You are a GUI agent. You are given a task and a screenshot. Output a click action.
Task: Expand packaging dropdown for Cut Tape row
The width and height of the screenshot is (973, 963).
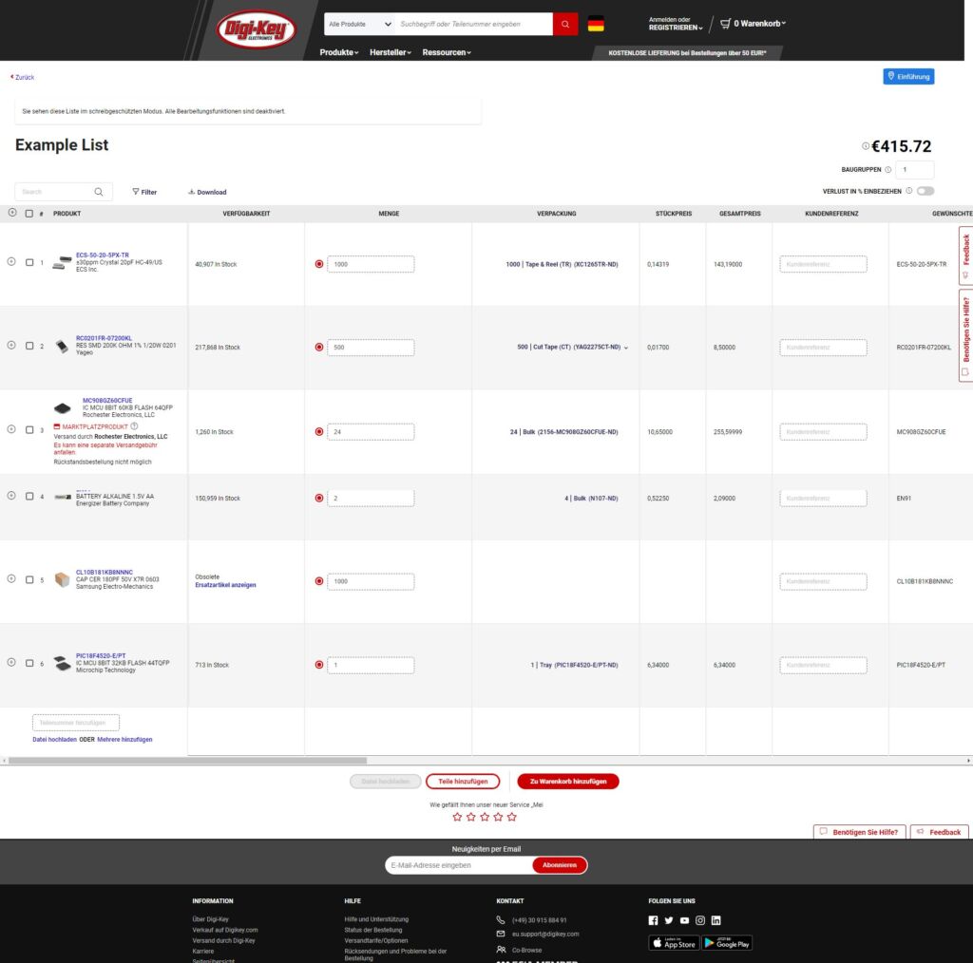626,348
